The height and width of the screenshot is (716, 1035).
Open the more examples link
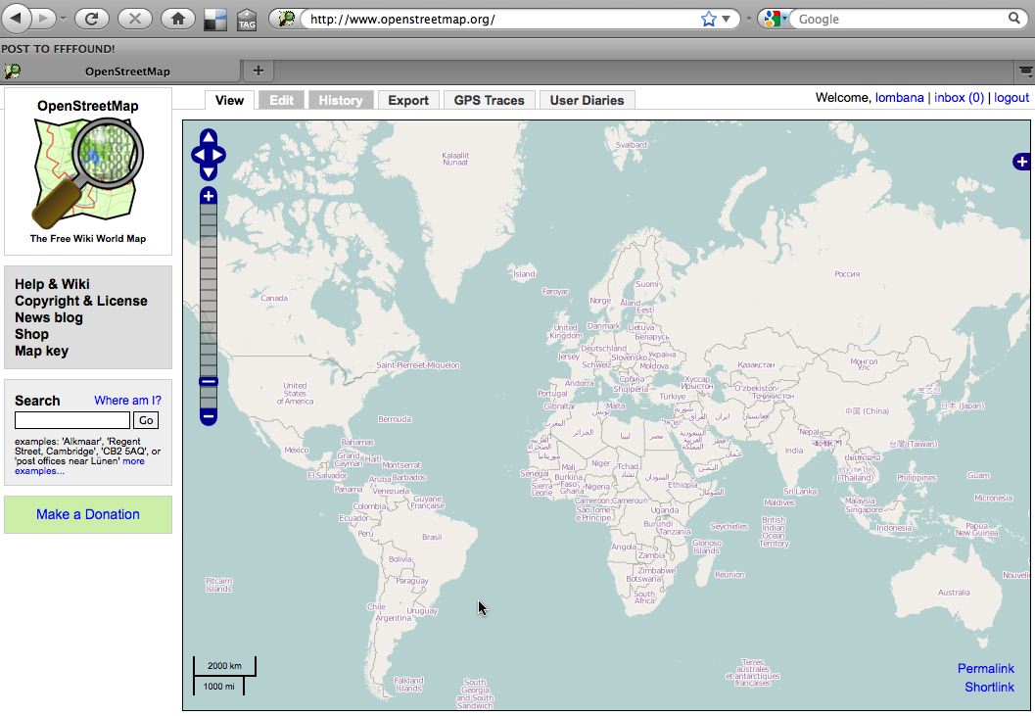point(79,465)
